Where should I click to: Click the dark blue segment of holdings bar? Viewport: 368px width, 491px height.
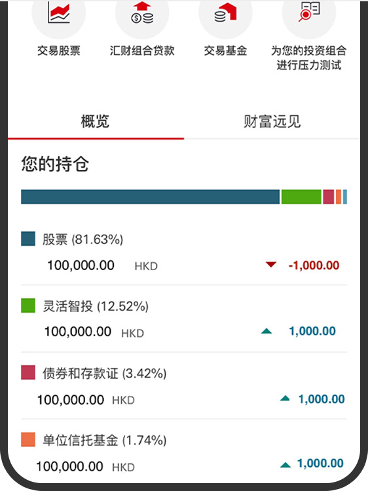151,197
